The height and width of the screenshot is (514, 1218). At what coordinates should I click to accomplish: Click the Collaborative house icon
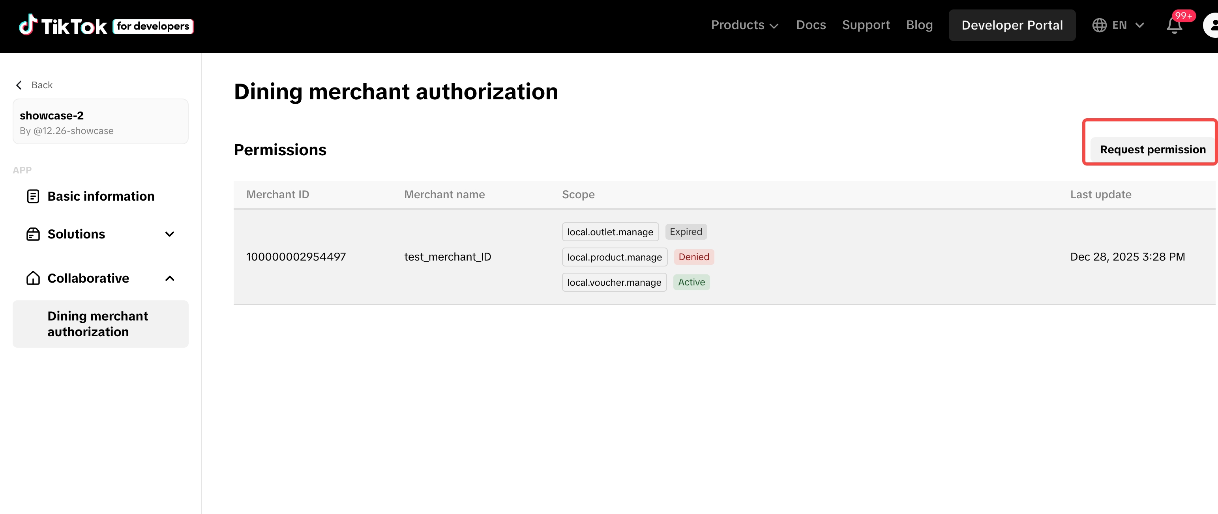(x=33, y=278)
